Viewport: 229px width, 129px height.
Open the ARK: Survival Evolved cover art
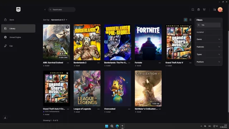point(57,42)
